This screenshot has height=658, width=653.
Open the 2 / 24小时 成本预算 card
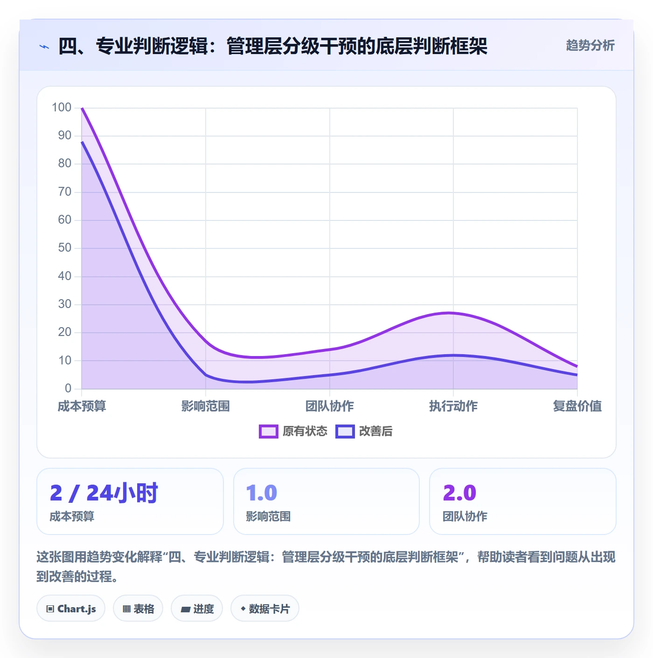click(130, 501)
